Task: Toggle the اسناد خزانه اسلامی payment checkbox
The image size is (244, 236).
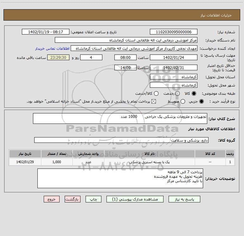Action: [154, 101]
